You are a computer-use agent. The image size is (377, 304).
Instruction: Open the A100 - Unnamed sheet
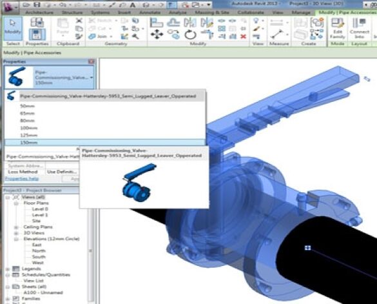pyautogui.click(x=43, y=292)
